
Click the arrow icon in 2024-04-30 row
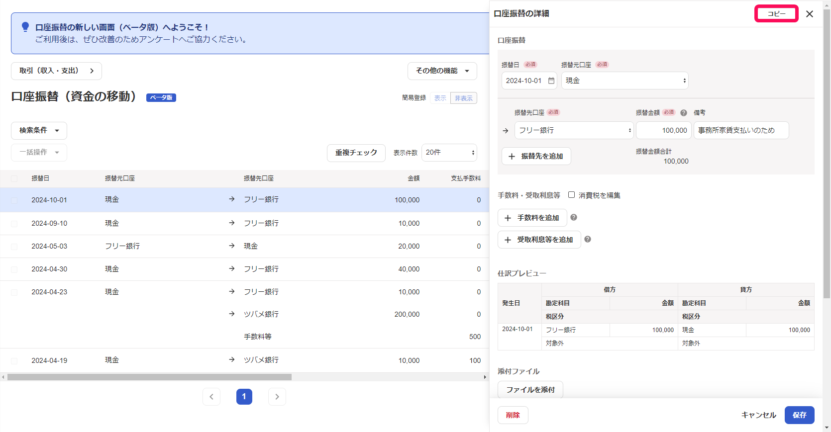[x=232, y=268]
